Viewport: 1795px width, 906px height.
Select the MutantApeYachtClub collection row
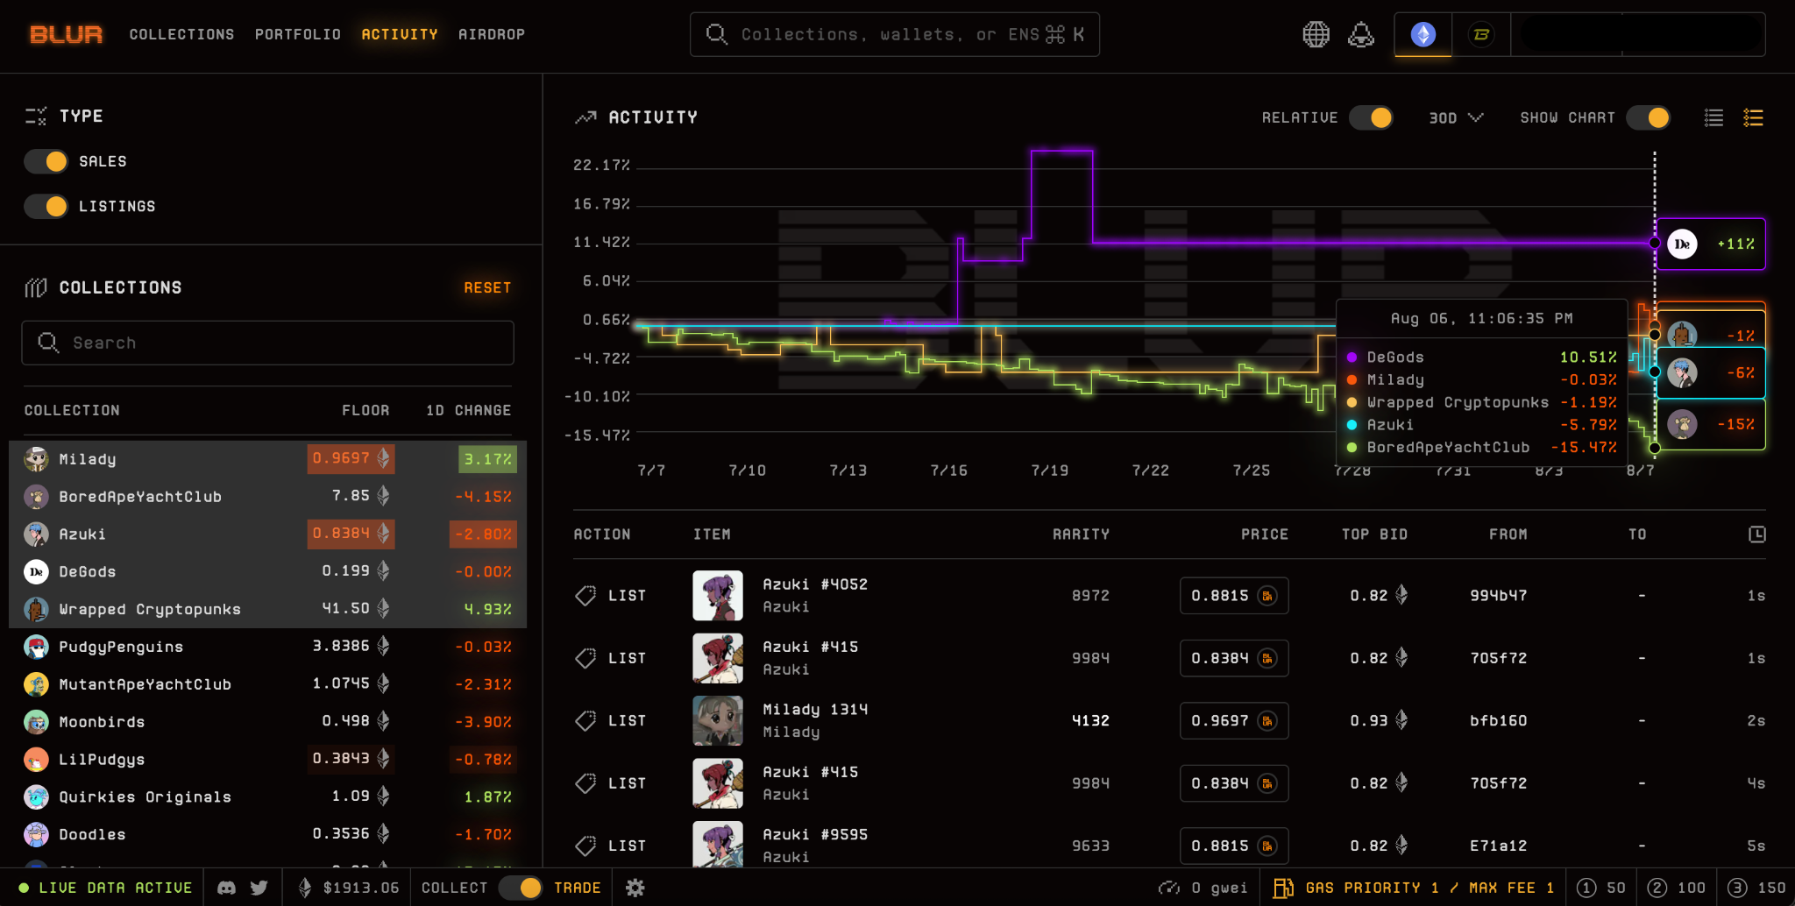(267, 684)
